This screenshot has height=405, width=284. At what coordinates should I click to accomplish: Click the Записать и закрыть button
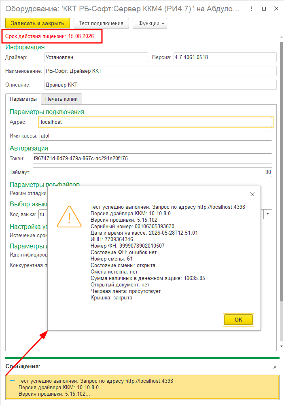pyautogui.click(x=38, y=23)
